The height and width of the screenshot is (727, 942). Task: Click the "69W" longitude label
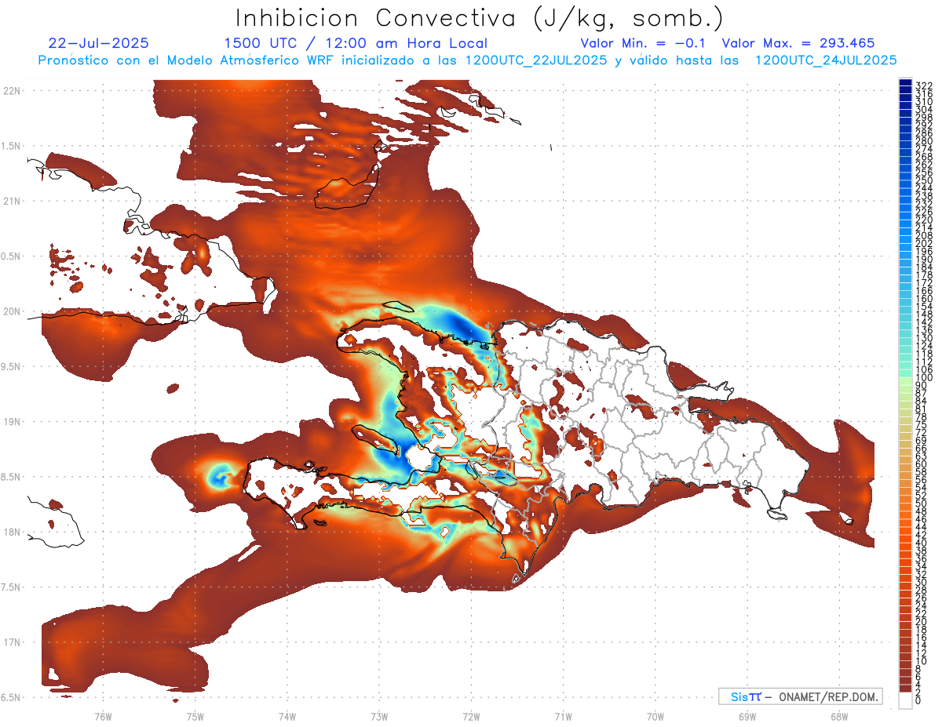coord(747,716)
